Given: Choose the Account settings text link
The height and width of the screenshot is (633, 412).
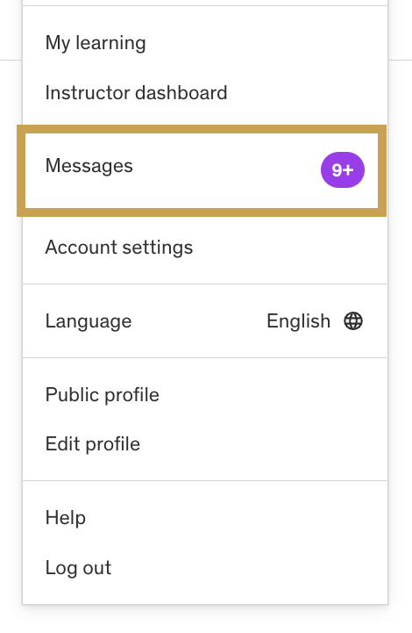Looking at the screenshot, I should pyautogui.click(x=119, y=248).
